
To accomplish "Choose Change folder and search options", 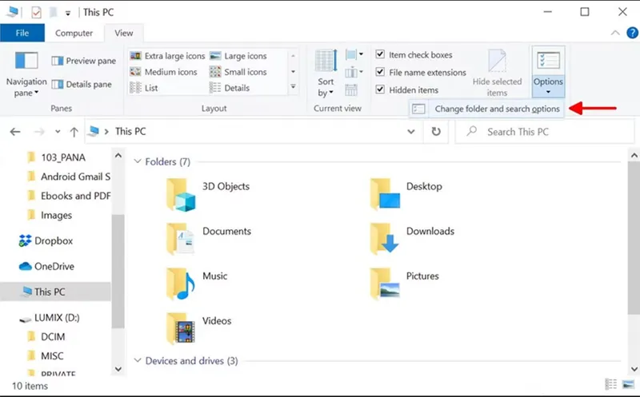I will (x=486, y=109).
